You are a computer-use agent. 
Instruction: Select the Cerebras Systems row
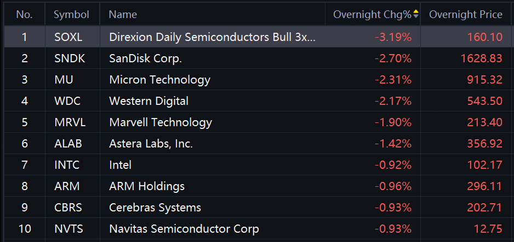(x=257, y=208)
